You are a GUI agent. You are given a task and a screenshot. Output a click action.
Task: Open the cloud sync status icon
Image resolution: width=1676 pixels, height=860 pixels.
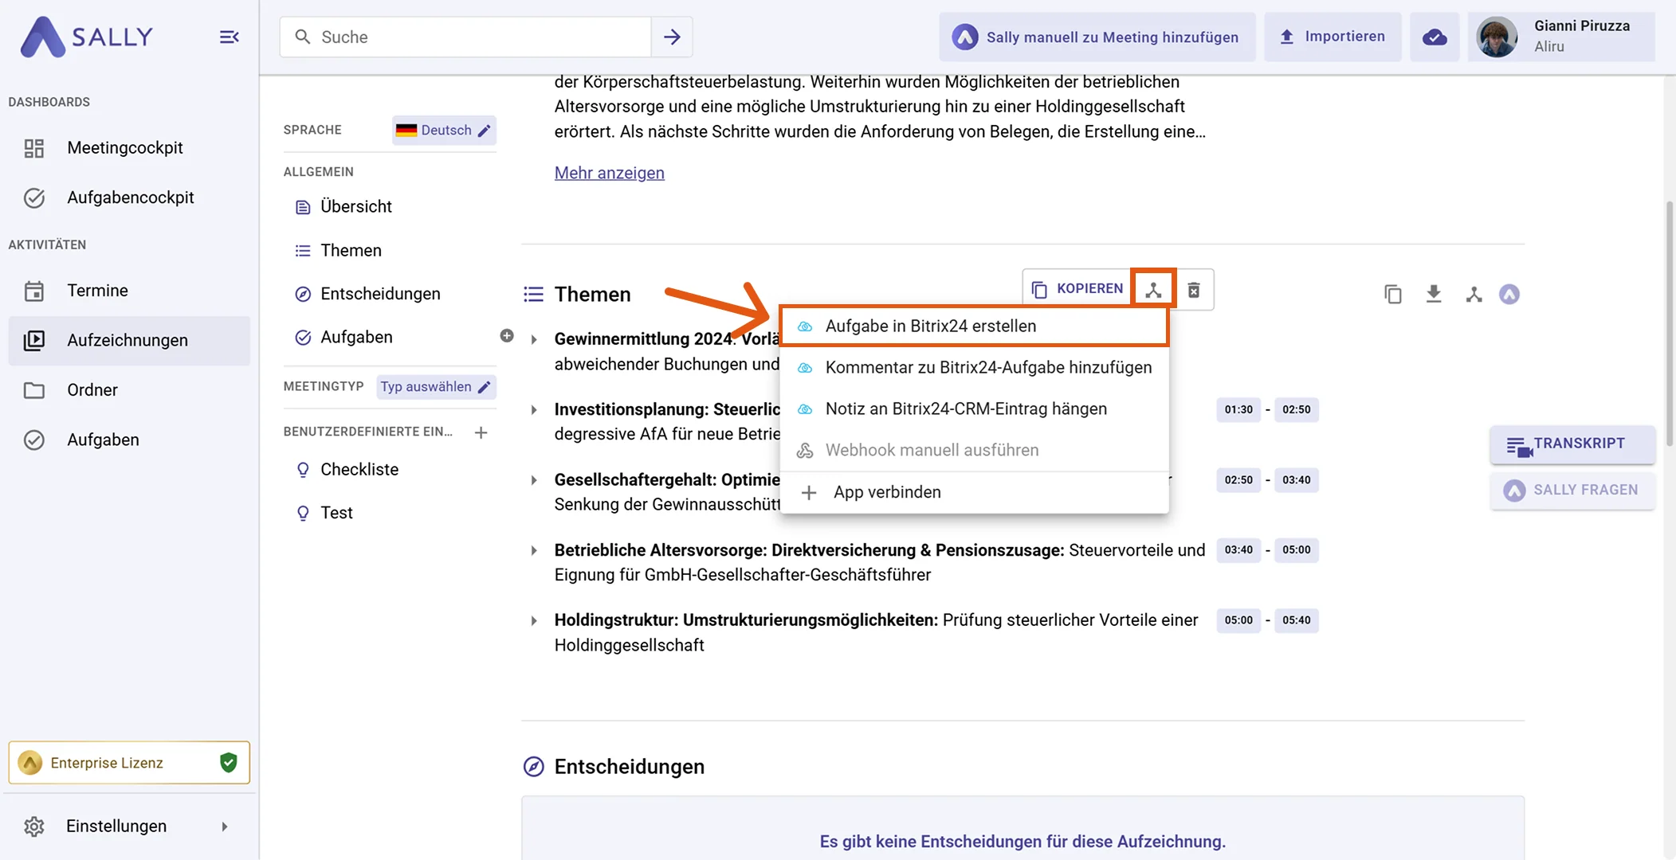(x=1435, y=37)
